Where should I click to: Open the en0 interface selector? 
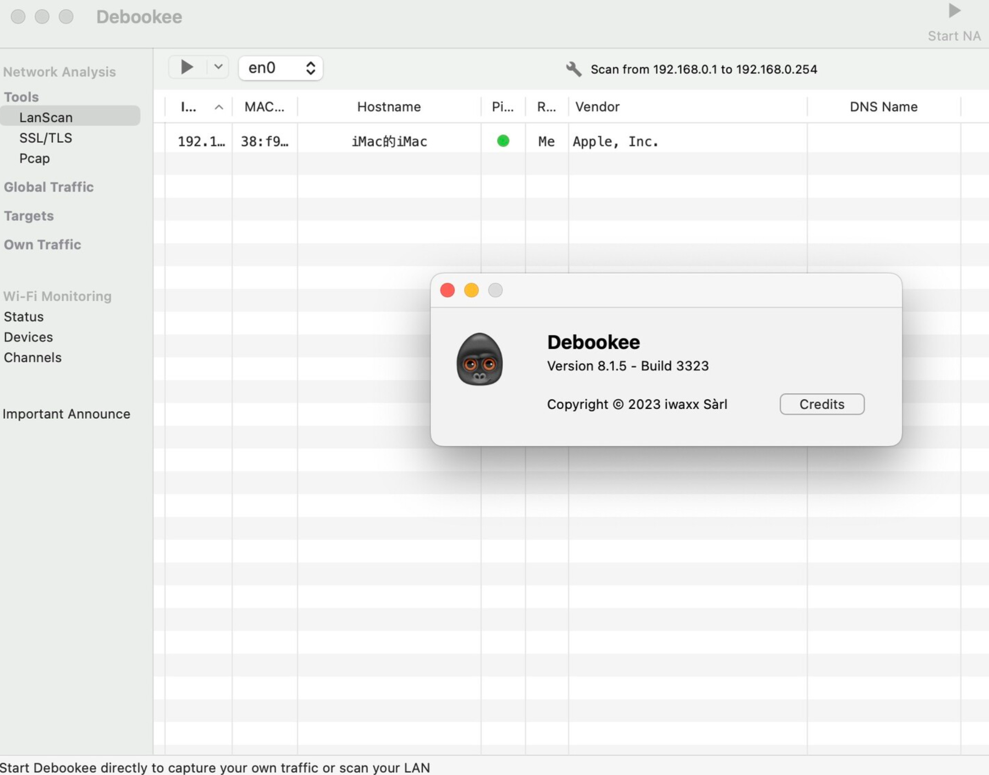[x=280, y=68]
